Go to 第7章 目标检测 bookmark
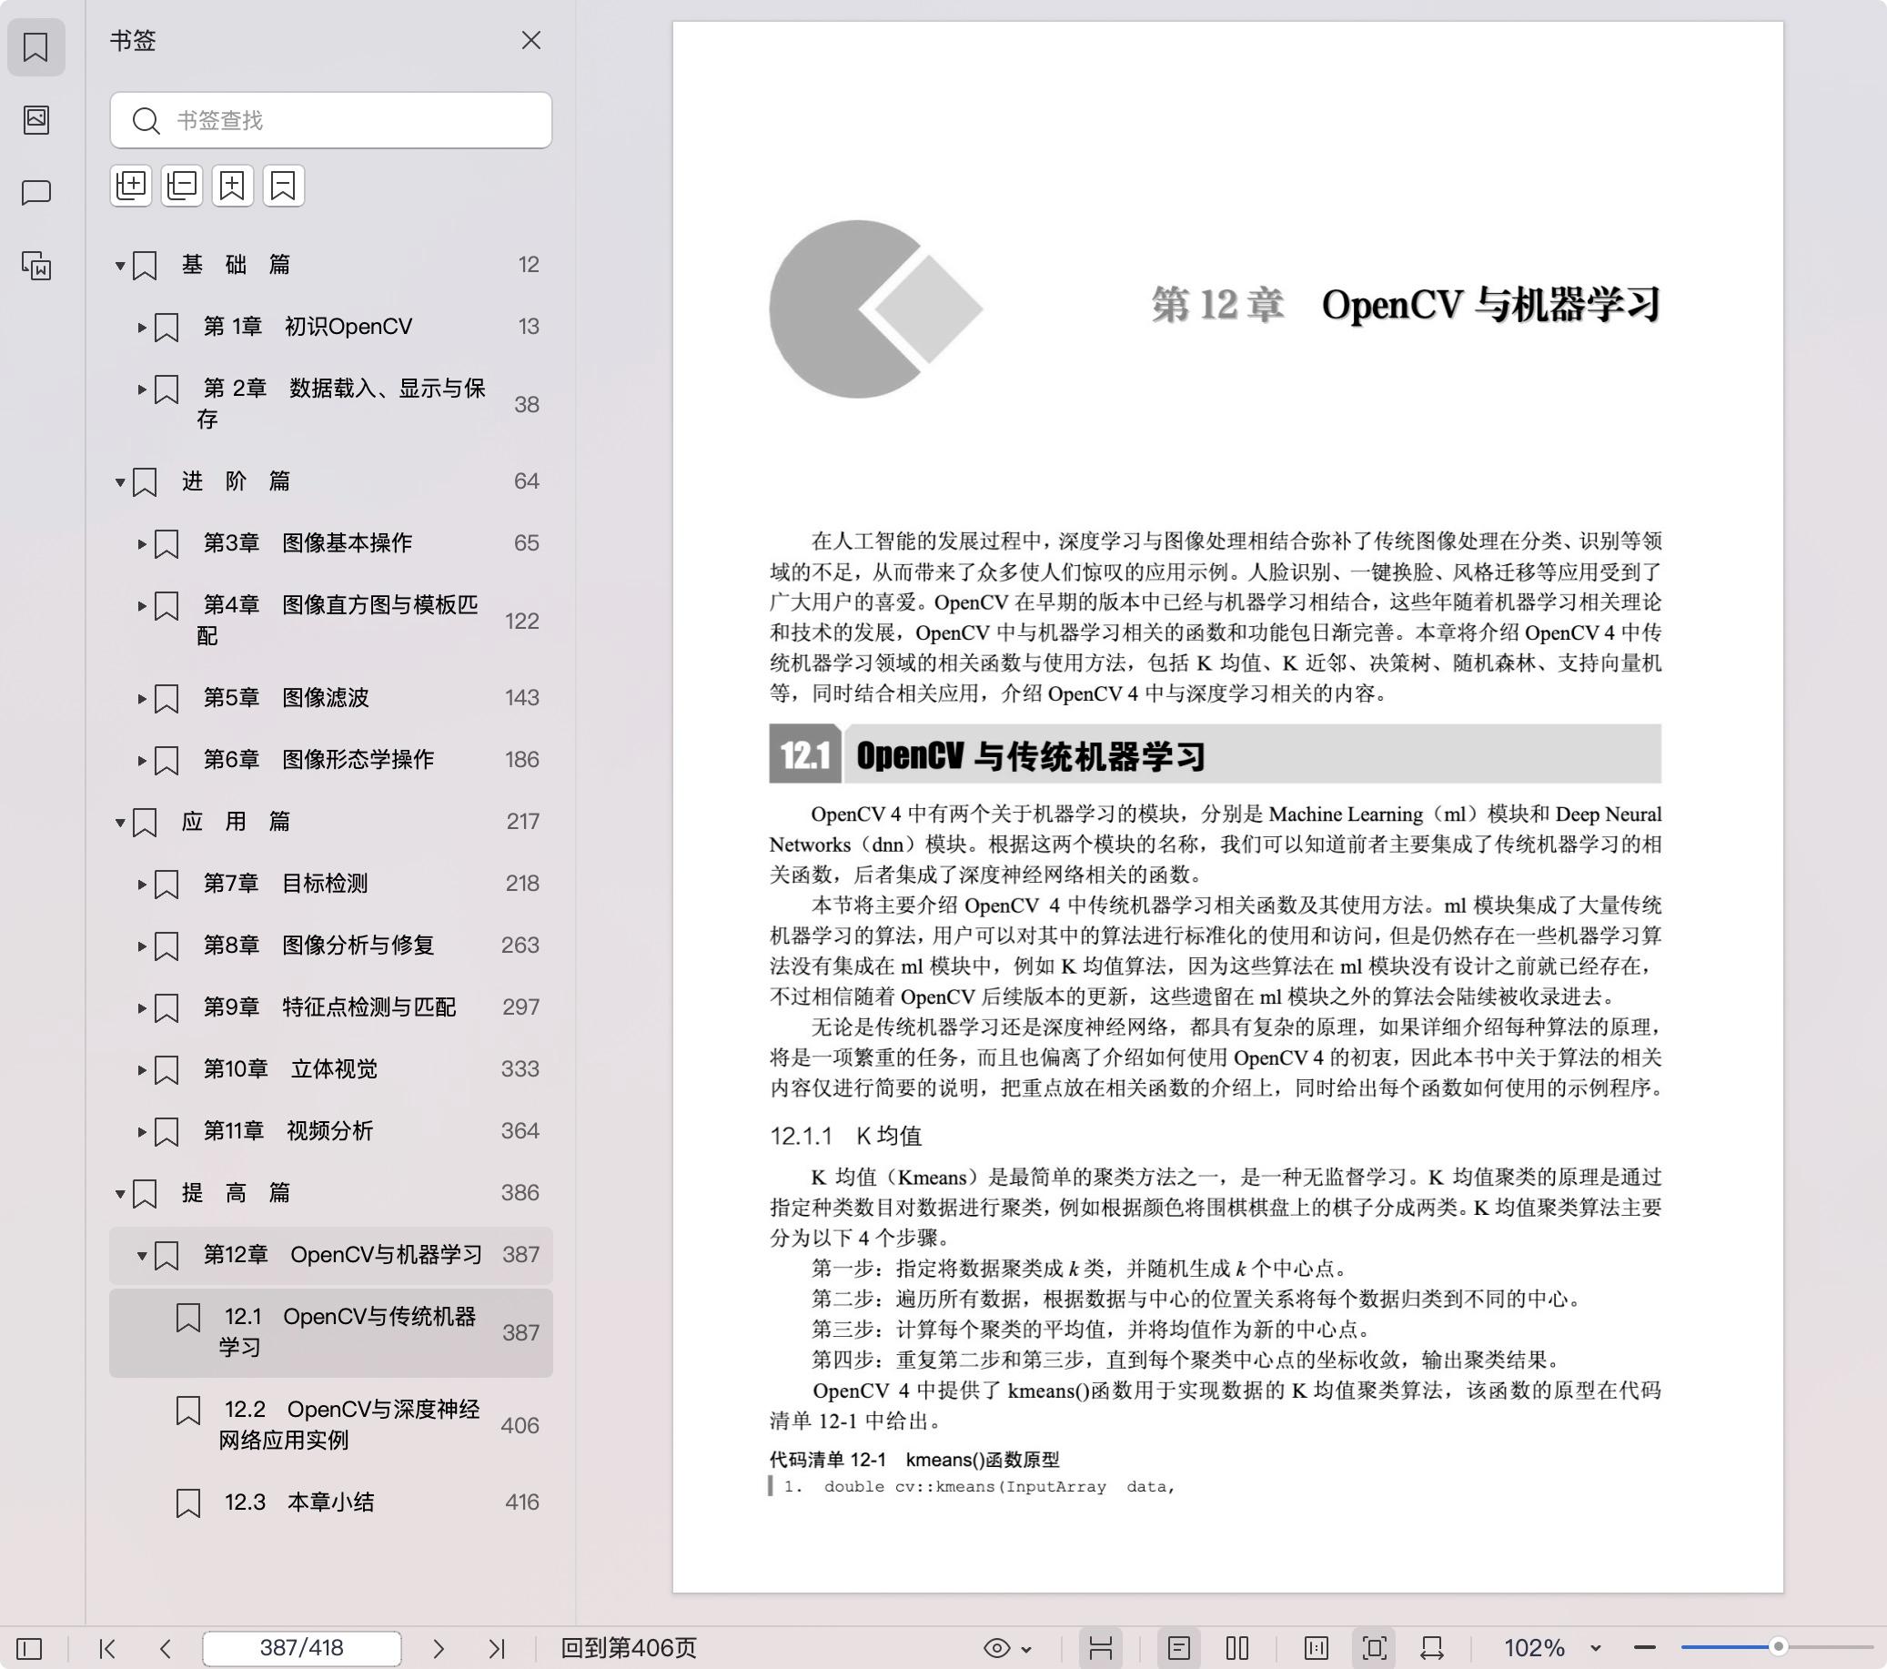Viewport: 1887px width, 1669px height. pyautogui.click(x=286, y=883)
